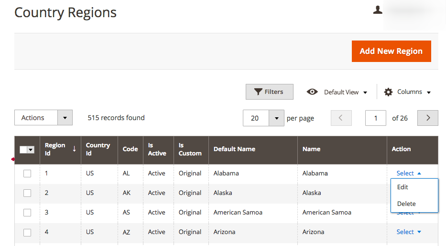Click the Add New Region button
Screen dimensions: 446x246
tap(392, 51)
